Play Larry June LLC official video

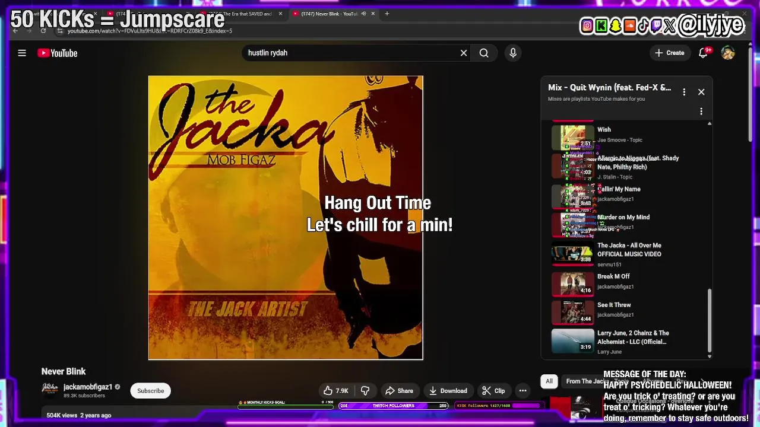point(626,342)
